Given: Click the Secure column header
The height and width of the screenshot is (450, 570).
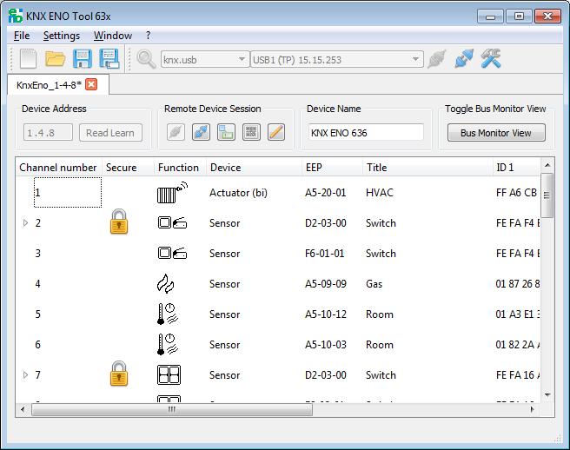Looking at the screenshot, I should [128, 168].
